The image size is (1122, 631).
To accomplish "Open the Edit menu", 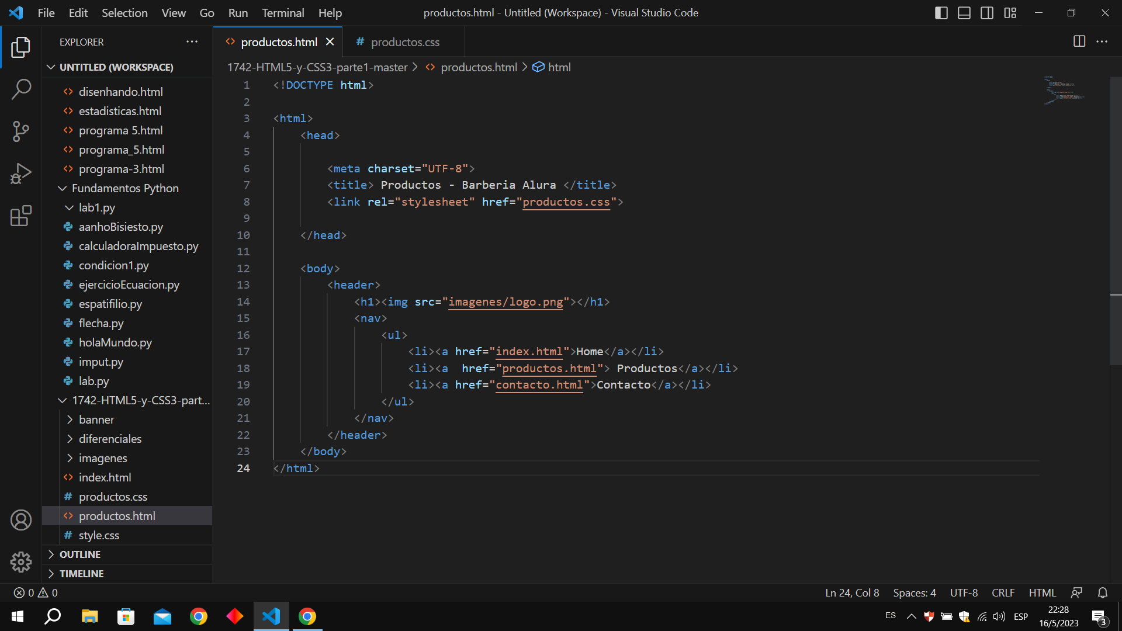I will (78, 13).
